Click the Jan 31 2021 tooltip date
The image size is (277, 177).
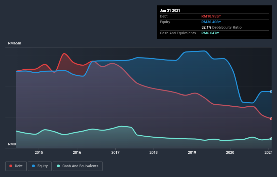pyautogui.click(x=170, y=10)
